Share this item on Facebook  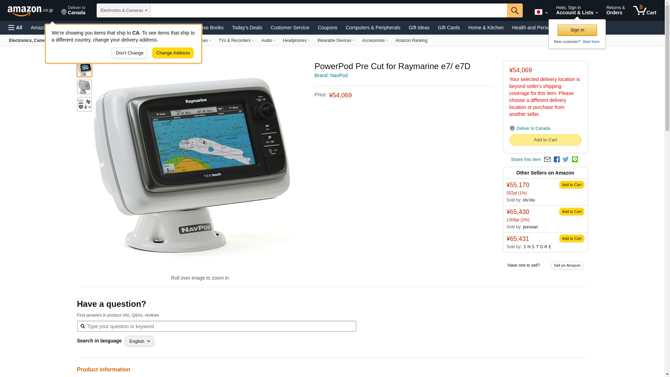(557, 160)
